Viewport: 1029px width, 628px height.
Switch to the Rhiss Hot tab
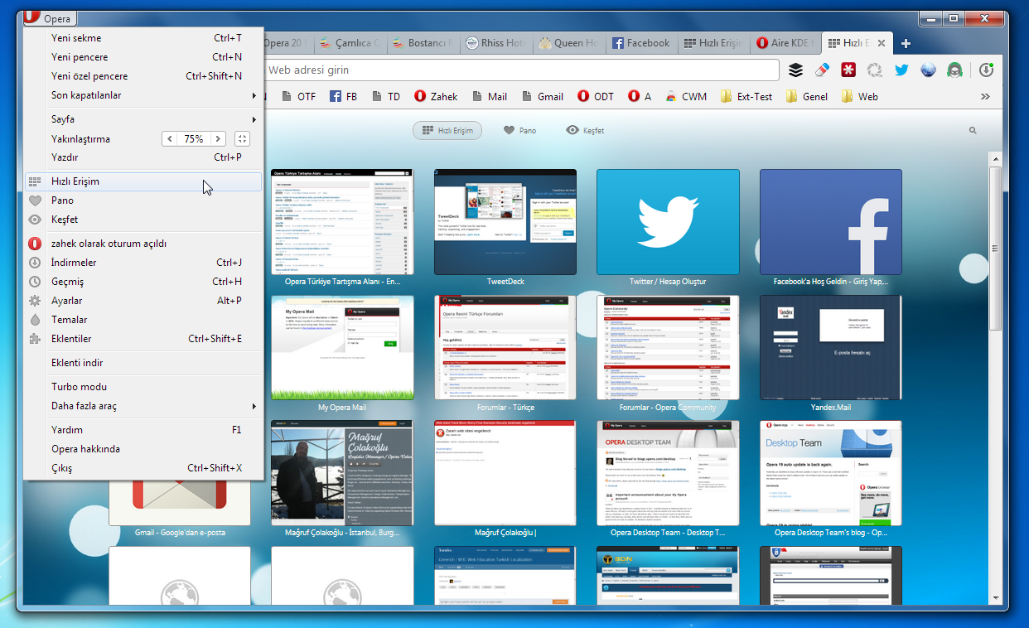point(496,43)
